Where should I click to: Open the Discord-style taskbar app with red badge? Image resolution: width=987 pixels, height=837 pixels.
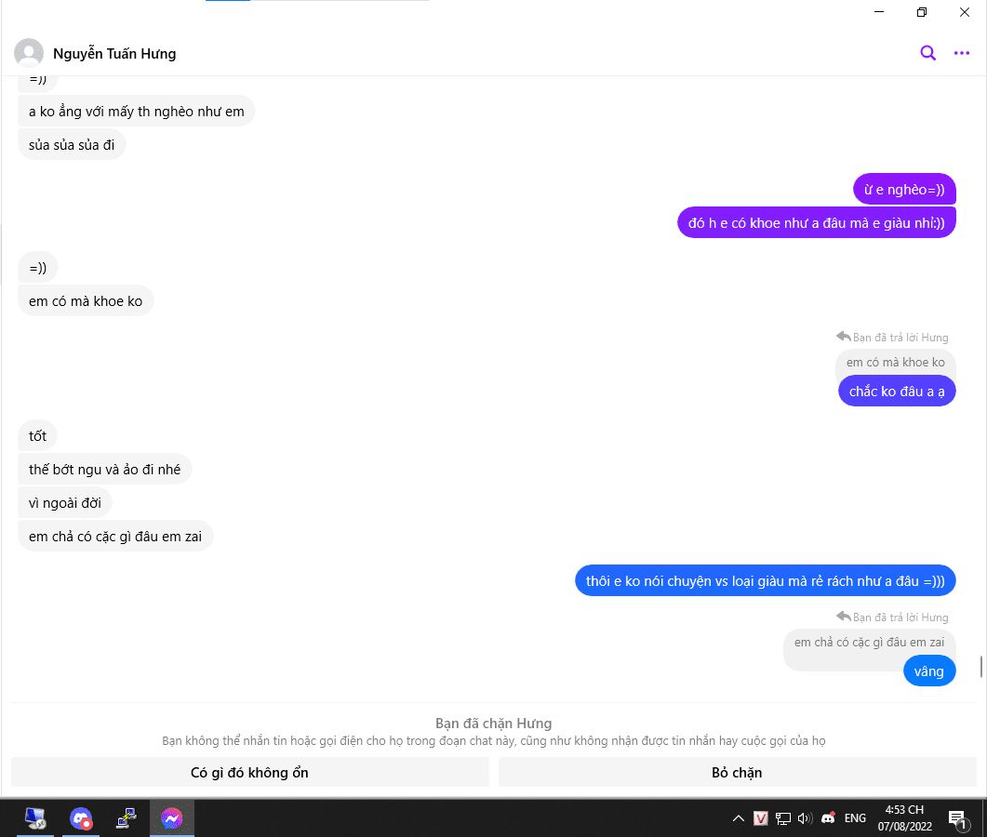click(81, 818)
